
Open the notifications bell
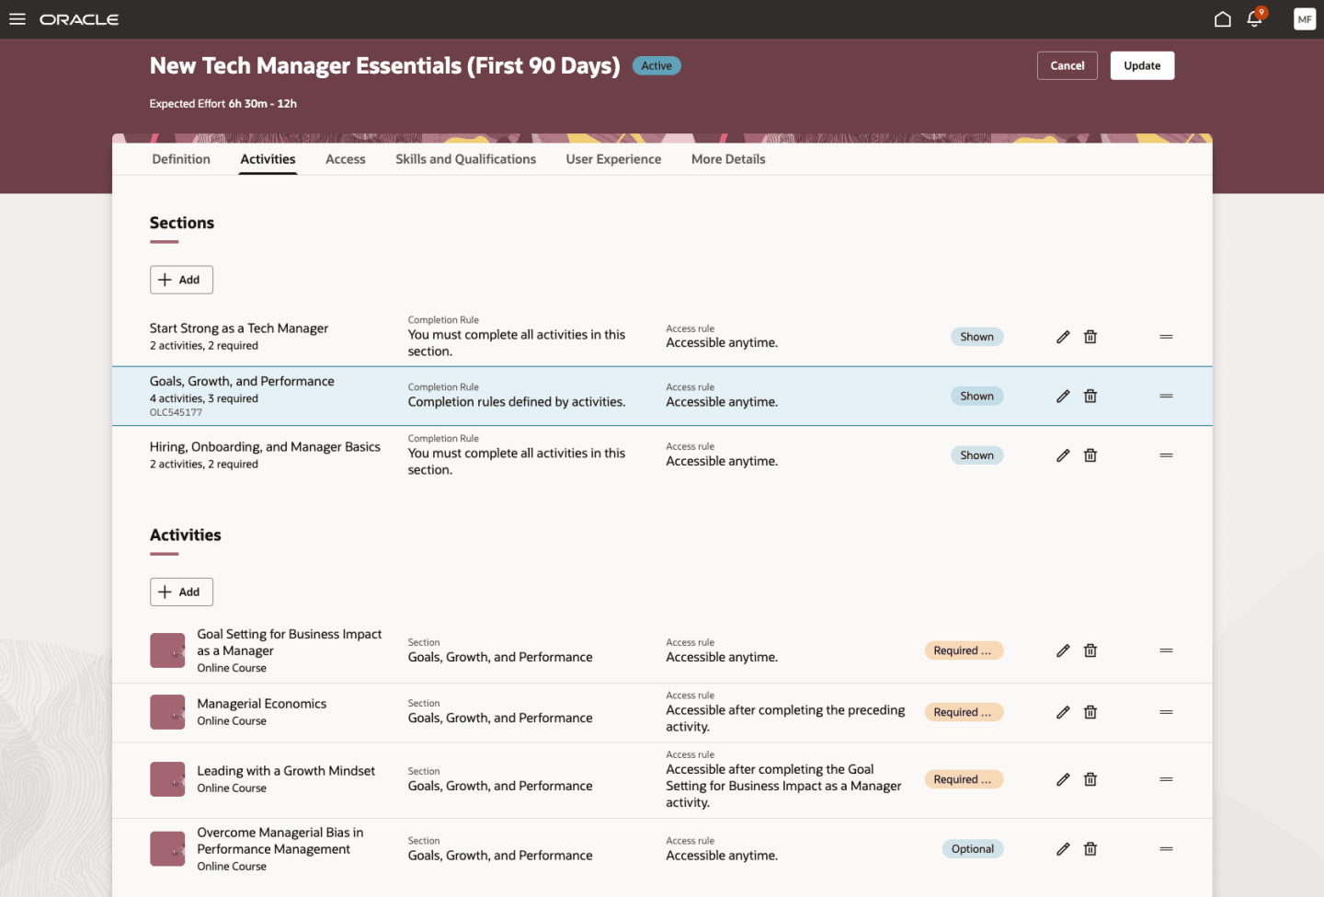point(1255,19)
